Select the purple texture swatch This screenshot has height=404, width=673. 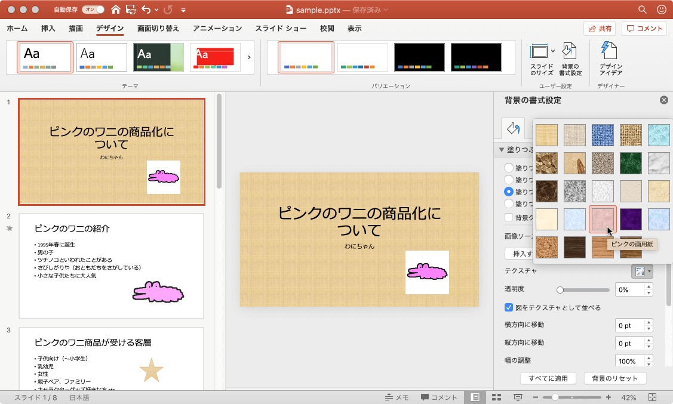[631, 220]
